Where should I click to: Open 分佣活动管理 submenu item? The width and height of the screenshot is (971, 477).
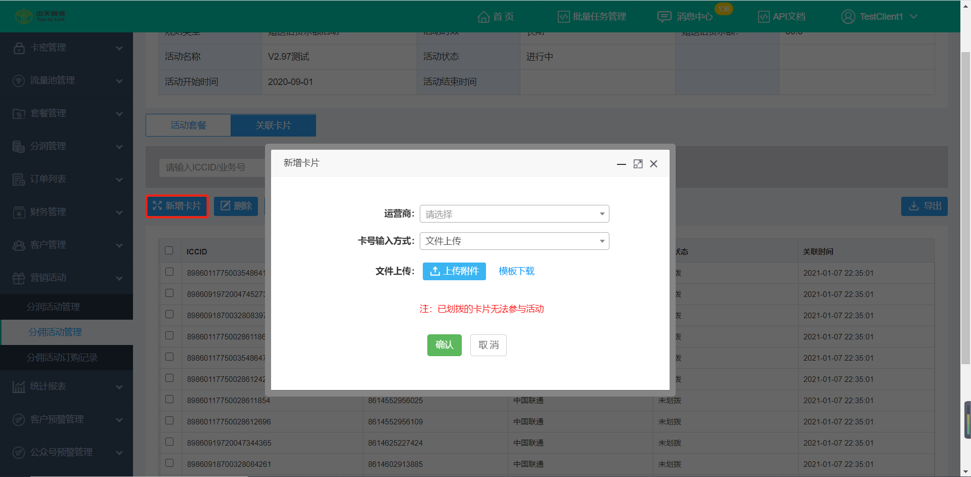click(67, 332)
